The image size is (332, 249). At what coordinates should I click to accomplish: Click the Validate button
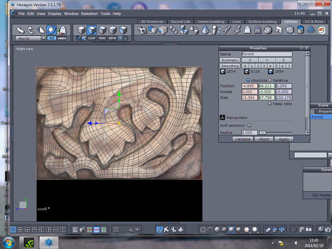pyautogui.click(x=243, y=139)
